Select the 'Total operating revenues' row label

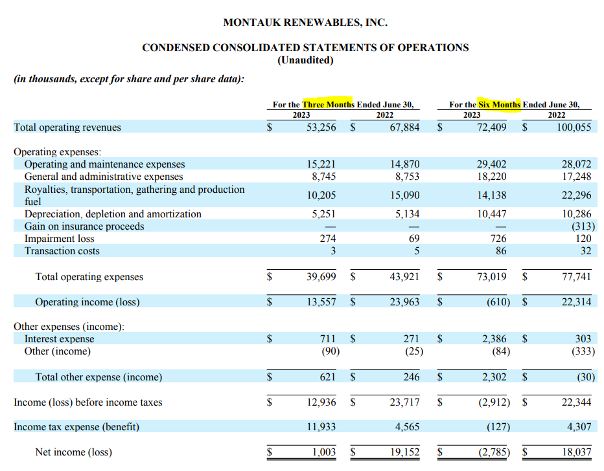click(67, 127)
